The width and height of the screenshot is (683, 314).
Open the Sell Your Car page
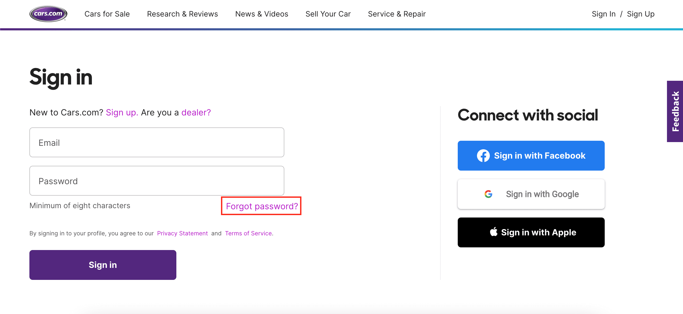328,14
